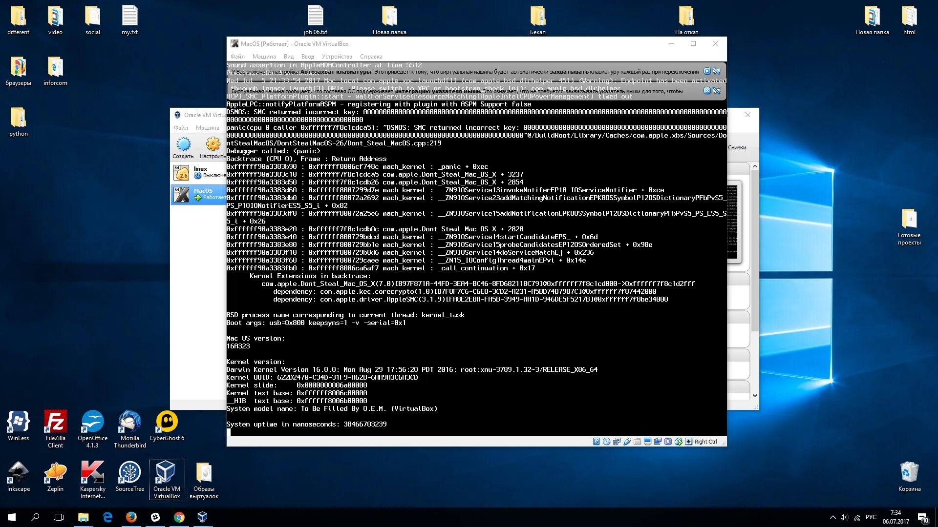The height and width of the screenshot is (527, 938).
Task: Click Создать button in VirtualBox Manager
Action: coord(183,147)
